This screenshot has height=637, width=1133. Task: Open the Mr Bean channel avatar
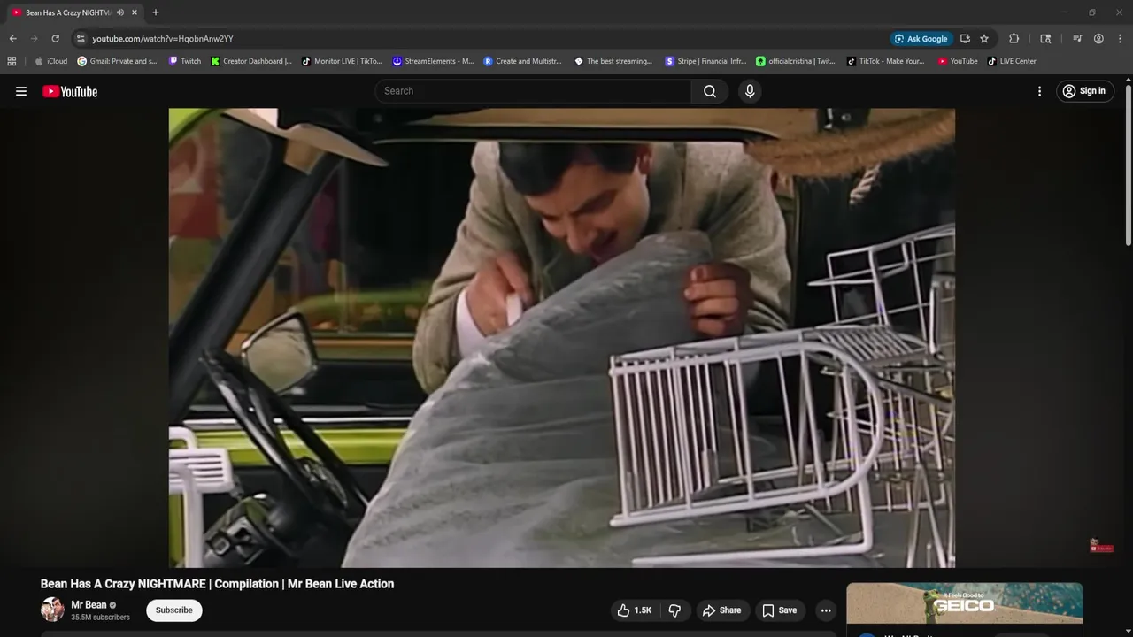pos(52,610)
